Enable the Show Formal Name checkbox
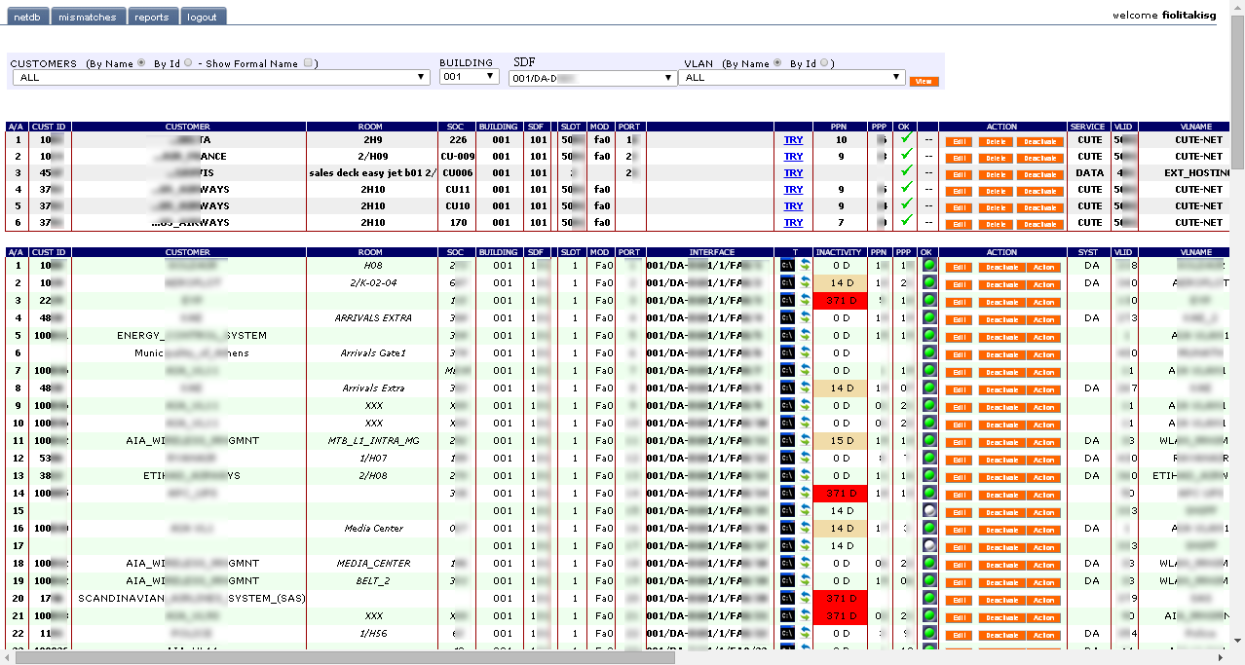 pos(308,63)
